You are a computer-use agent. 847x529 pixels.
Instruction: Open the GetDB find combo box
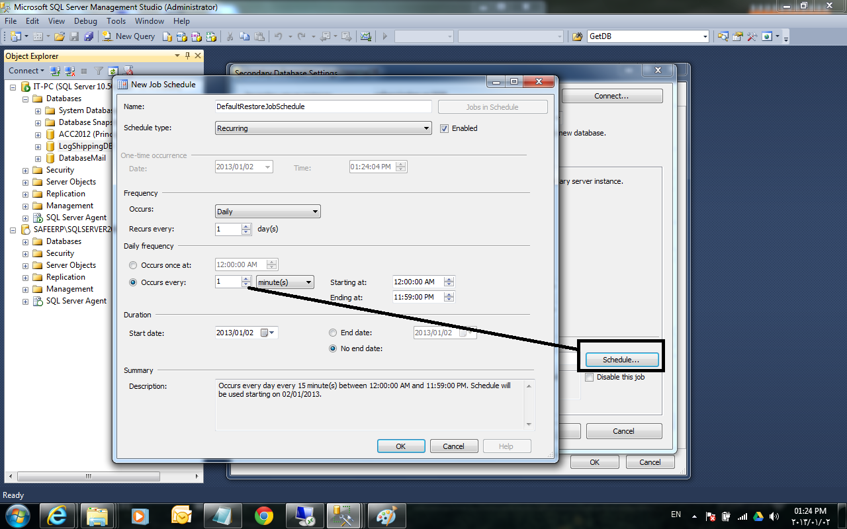click(648, 36)
